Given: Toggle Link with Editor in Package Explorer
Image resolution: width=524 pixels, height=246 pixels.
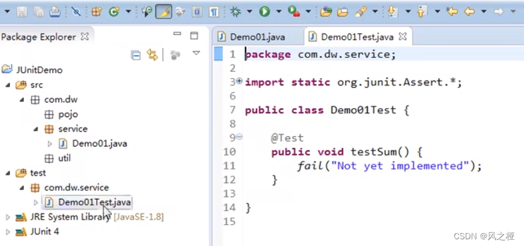Looking at the screenshot, I should tap(153, 55).
